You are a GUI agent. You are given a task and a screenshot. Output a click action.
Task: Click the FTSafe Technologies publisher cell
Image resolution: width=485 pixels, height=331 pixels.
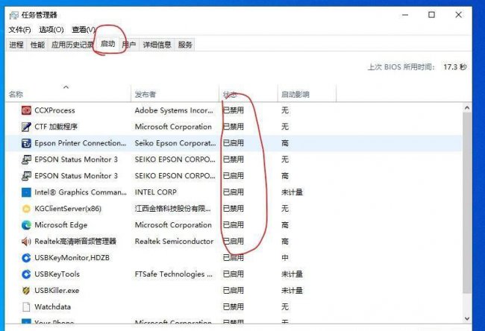pos(174,274)
